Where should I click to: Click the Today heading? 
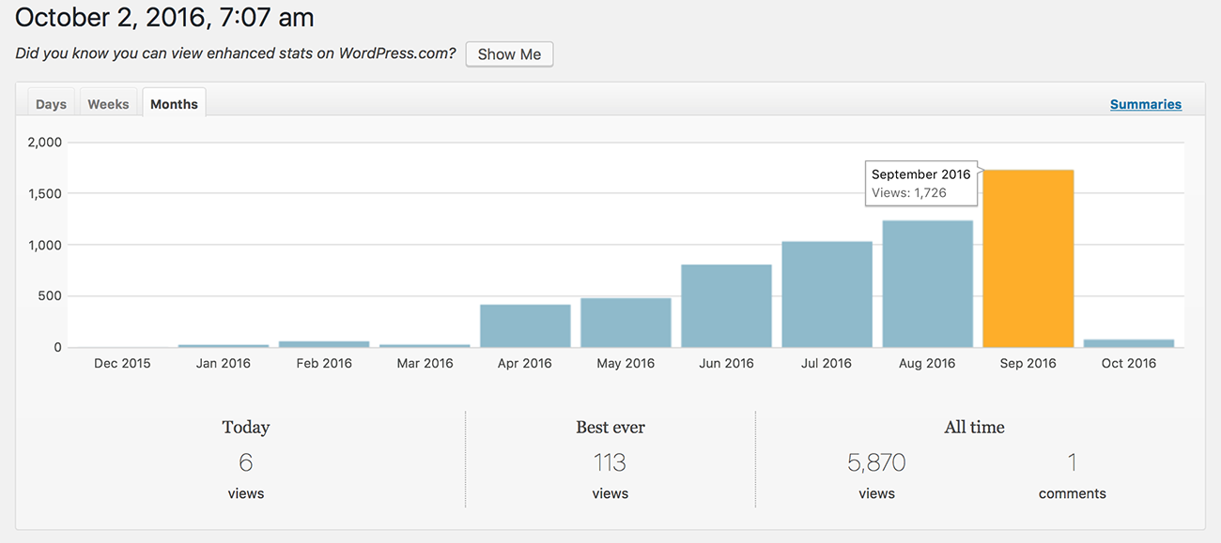pos(246,428)
